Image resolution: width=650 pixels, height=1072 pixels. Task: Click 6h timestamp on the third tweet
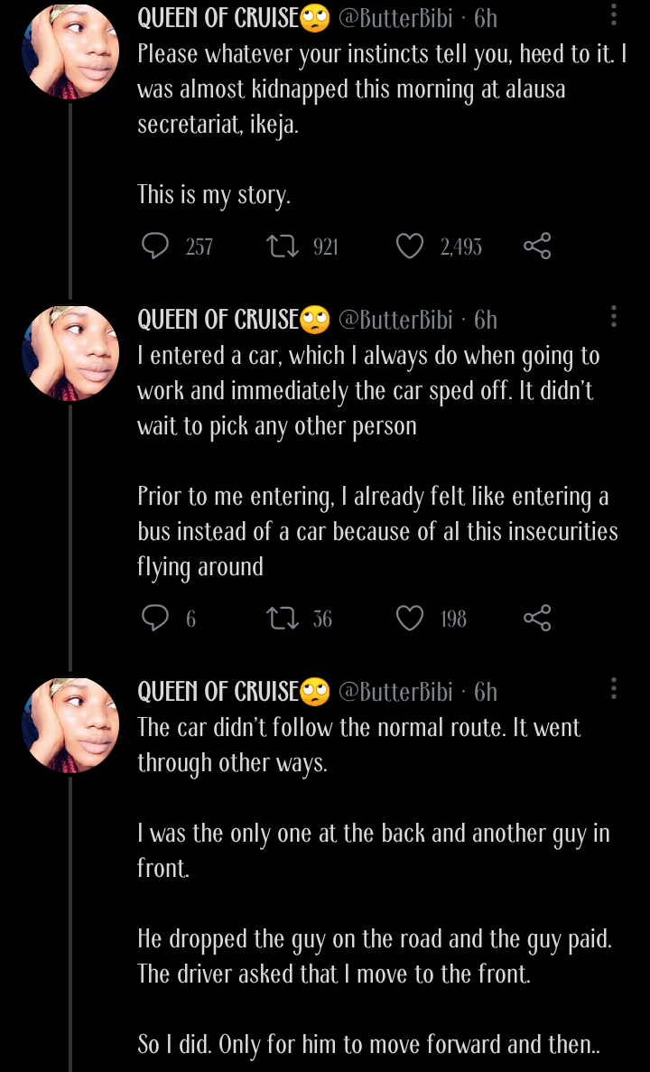pyautogui.click(x=486, y=692)
